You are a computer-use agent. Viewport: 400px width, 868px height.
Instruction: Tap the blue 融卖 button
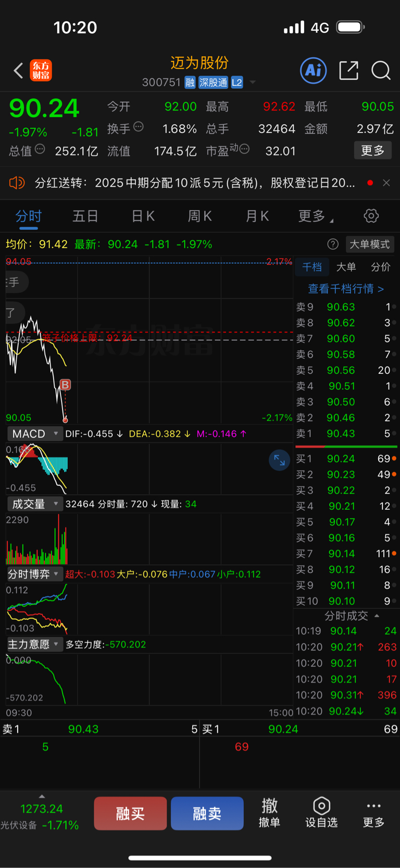coord(207,813)
